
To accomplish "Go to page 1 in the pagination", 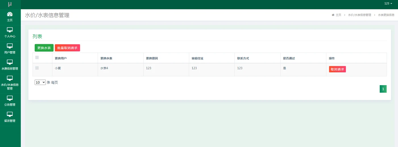I will click(x=383, y=89).
